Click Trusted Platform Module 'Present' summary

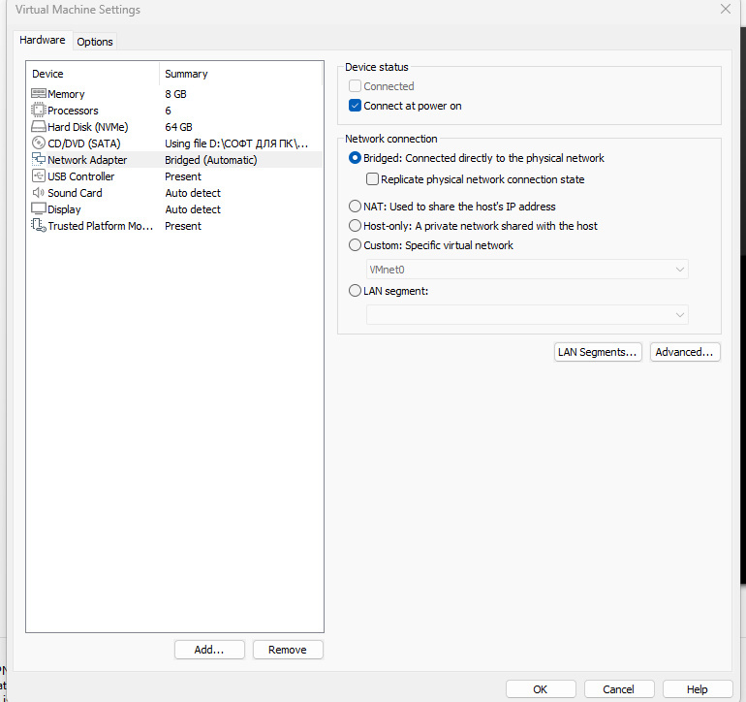[183, 226]
